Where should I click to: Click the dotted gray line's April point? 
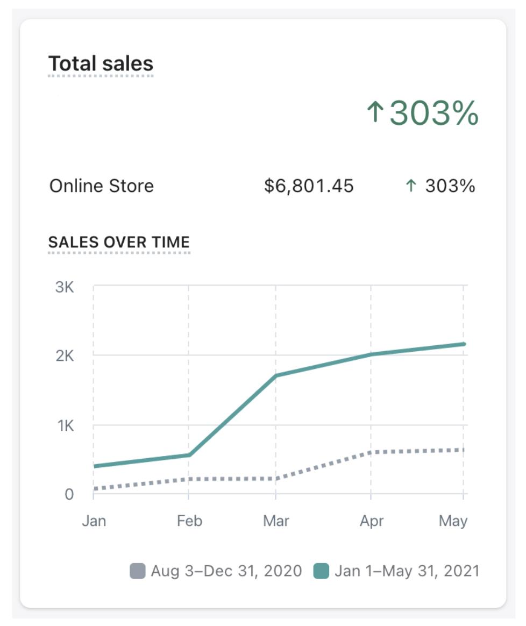coord(371,452)
